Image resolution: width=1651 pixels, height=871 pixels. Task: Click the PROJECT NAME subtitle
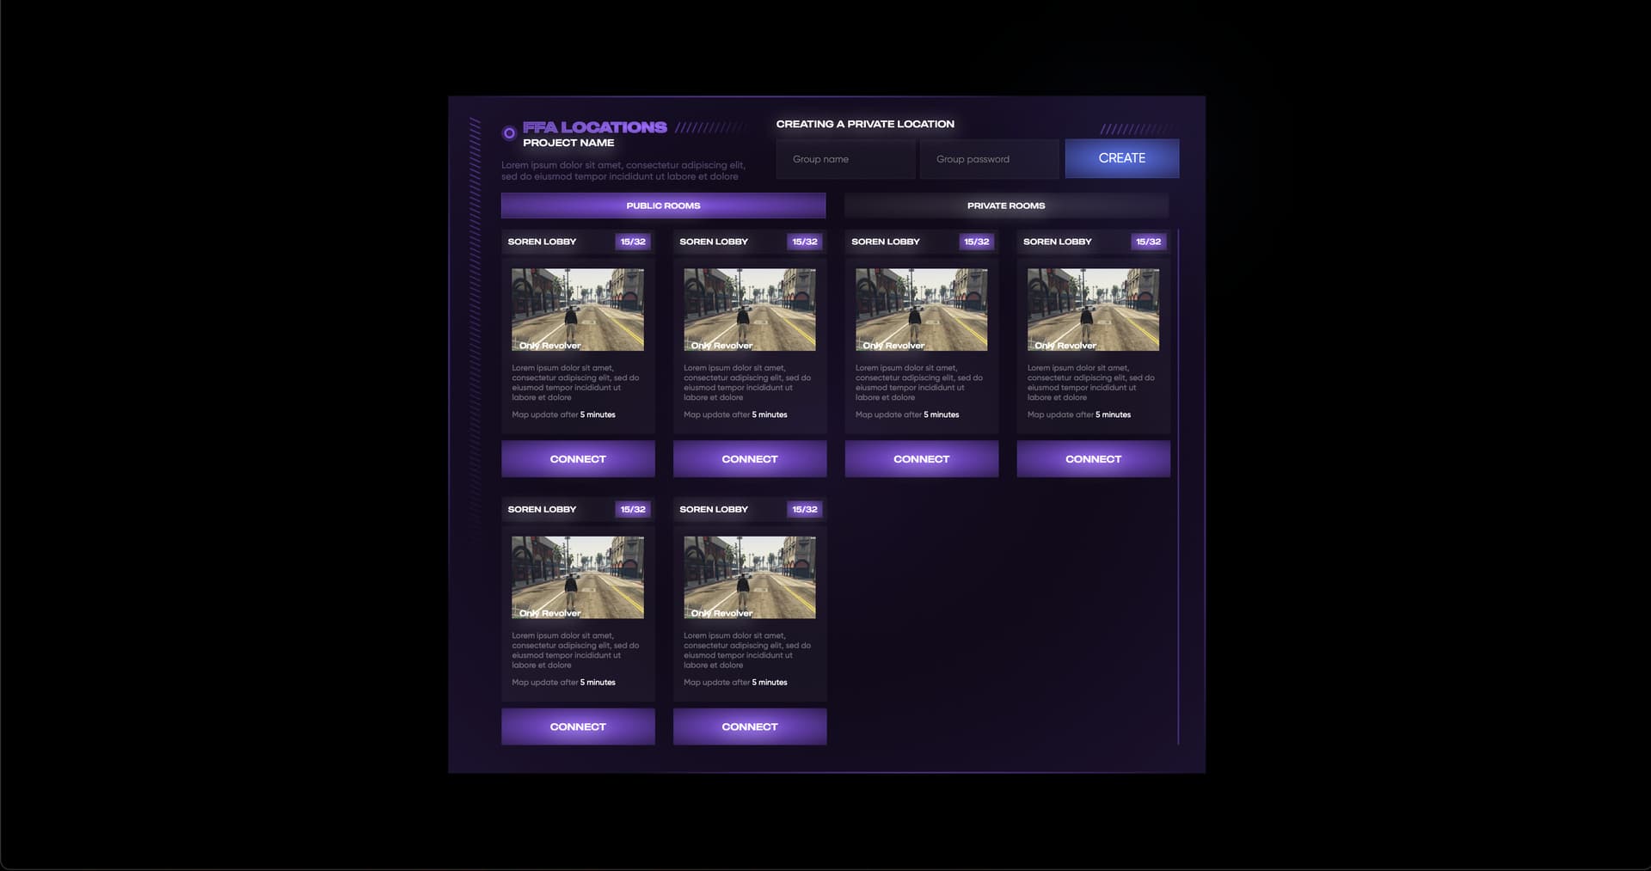tap(568, 143)
